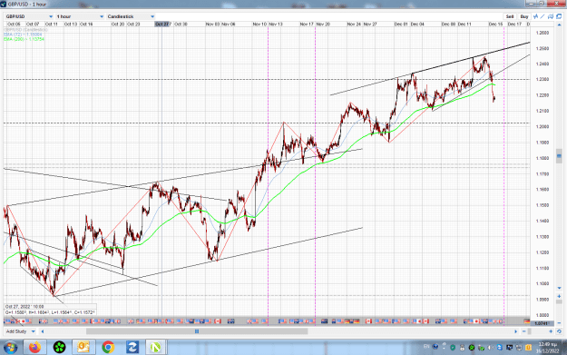Click the horizontal zoom slider handle
Screen dimensions: 567x355
(x=530, y=331)
